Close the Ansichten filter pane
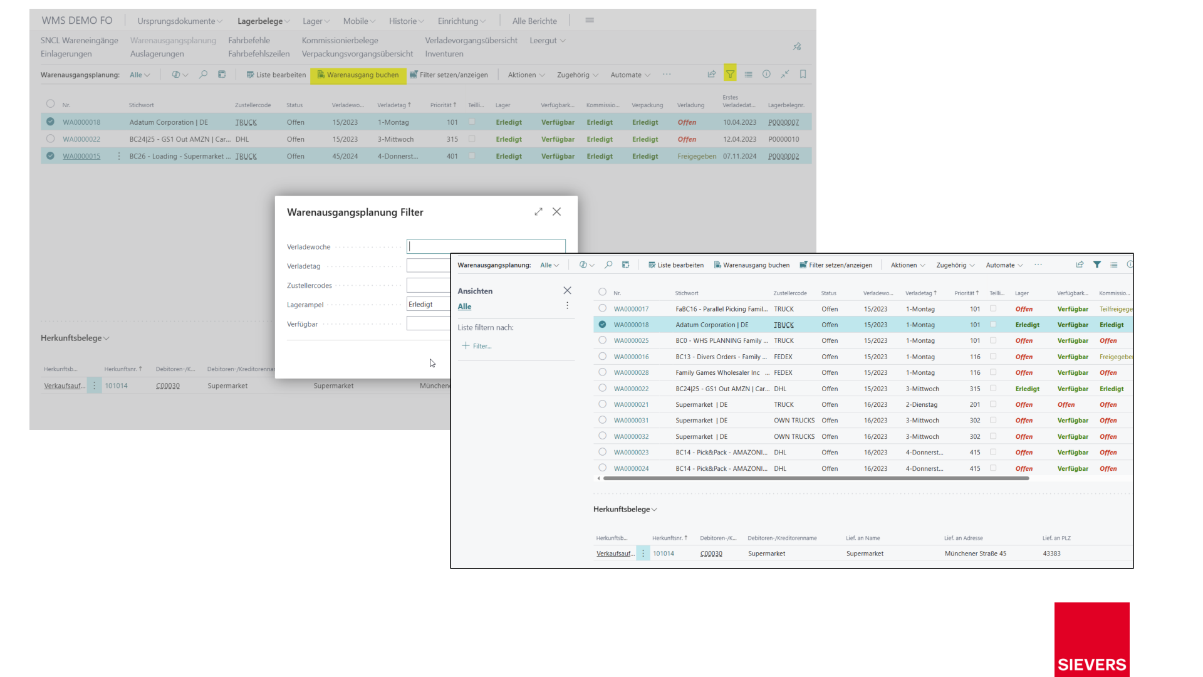 pos(567,290)
